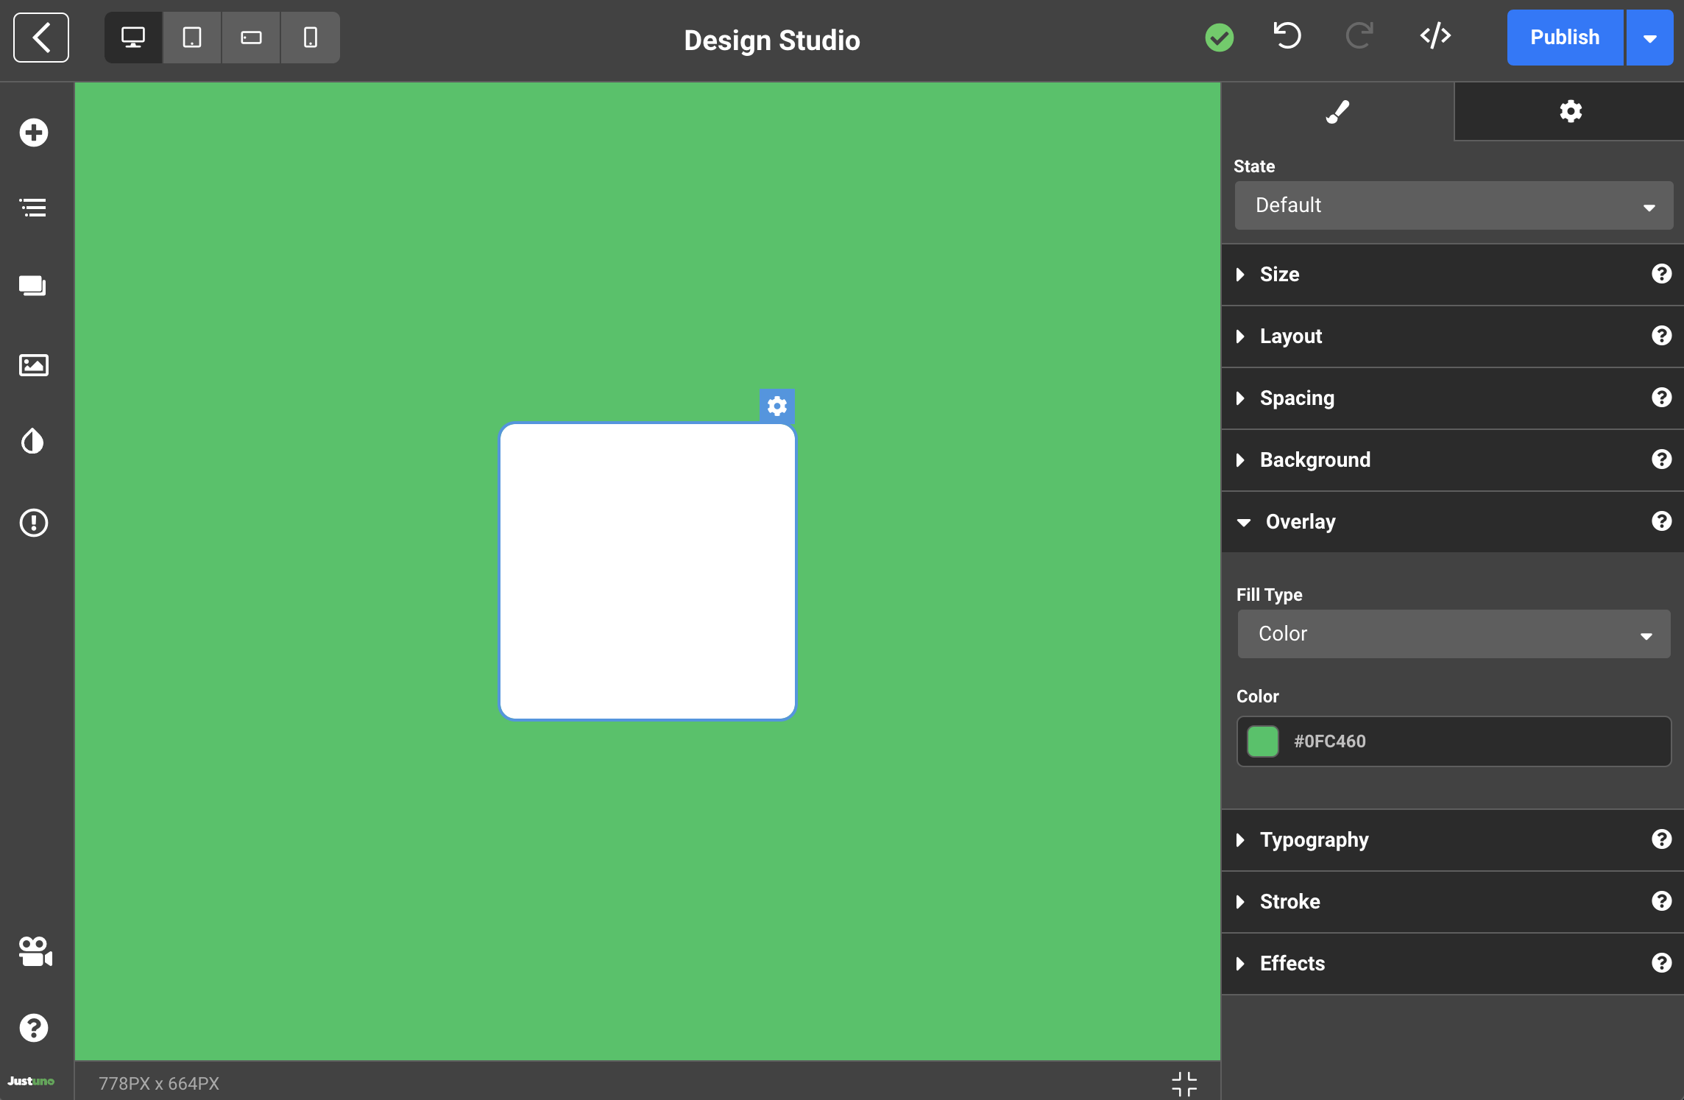Switch to the settings gear tab
The width and height of the screenshot is (1684, 1100).
1570,111
